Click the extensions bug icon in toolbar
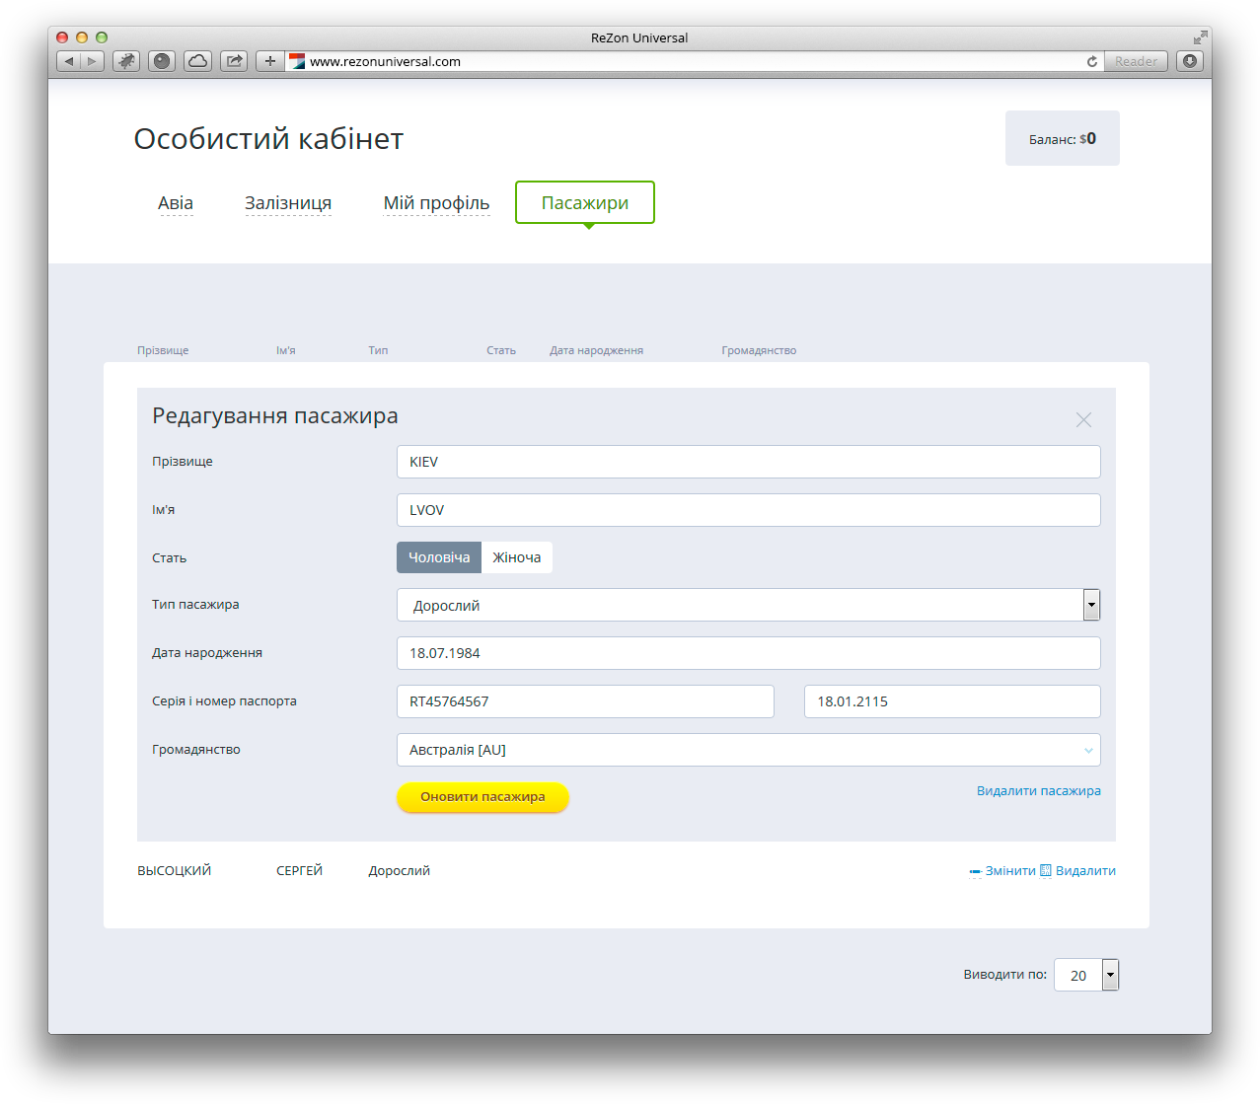The width and height of the screenshot is (1260, 1104). (126, 61)
